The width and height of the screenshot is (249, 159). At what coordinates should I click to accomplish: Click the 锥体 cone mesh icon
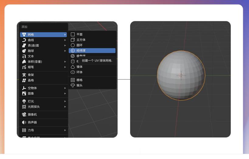73,67
